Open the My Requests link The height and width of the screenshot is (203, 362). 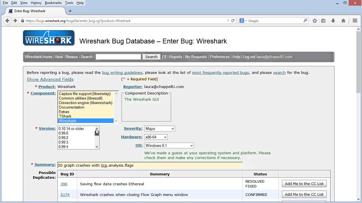point(196,57)
